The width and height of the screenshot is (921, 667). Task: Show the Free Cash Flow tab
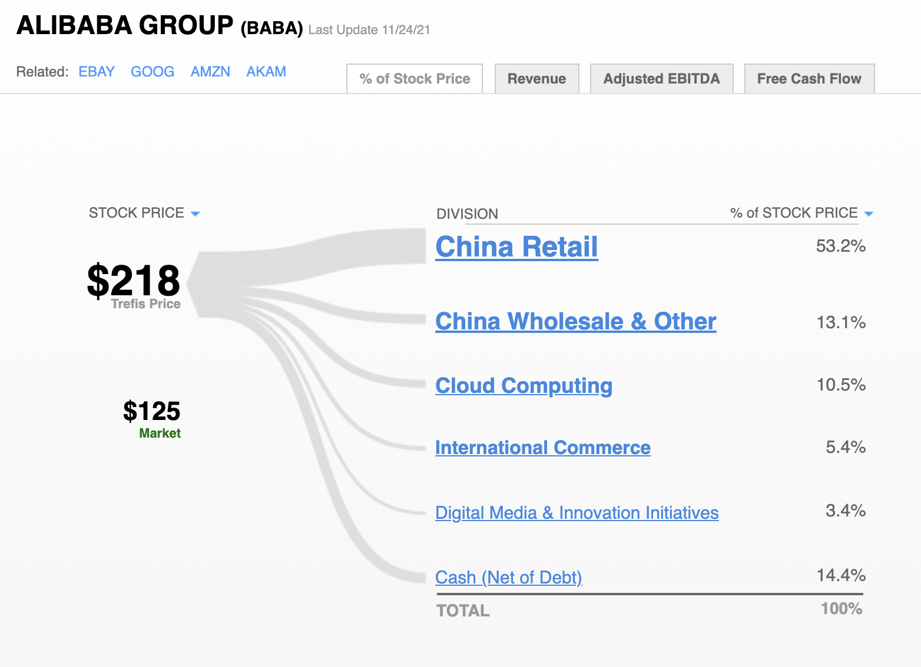(809, 79)
